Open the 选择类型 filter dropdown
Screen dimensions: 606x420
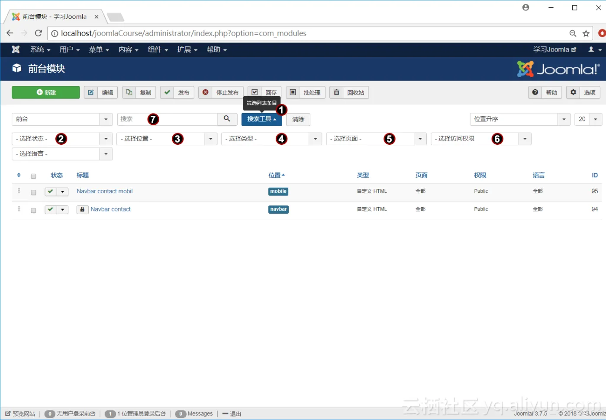271,139
